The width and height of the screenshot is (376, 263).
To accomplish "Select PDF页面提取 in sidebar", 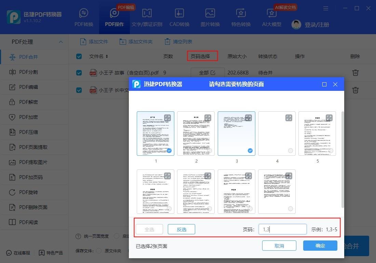I will pos(34,147).
